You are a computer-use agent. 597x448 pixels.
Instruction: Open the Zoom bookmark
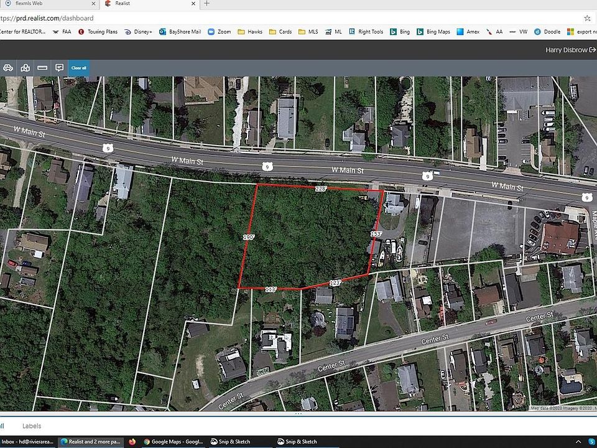[x=220, y=32]
